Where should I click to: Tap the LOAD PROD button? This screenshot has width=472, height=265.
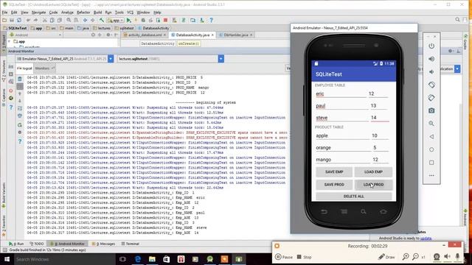click(373, 185)
